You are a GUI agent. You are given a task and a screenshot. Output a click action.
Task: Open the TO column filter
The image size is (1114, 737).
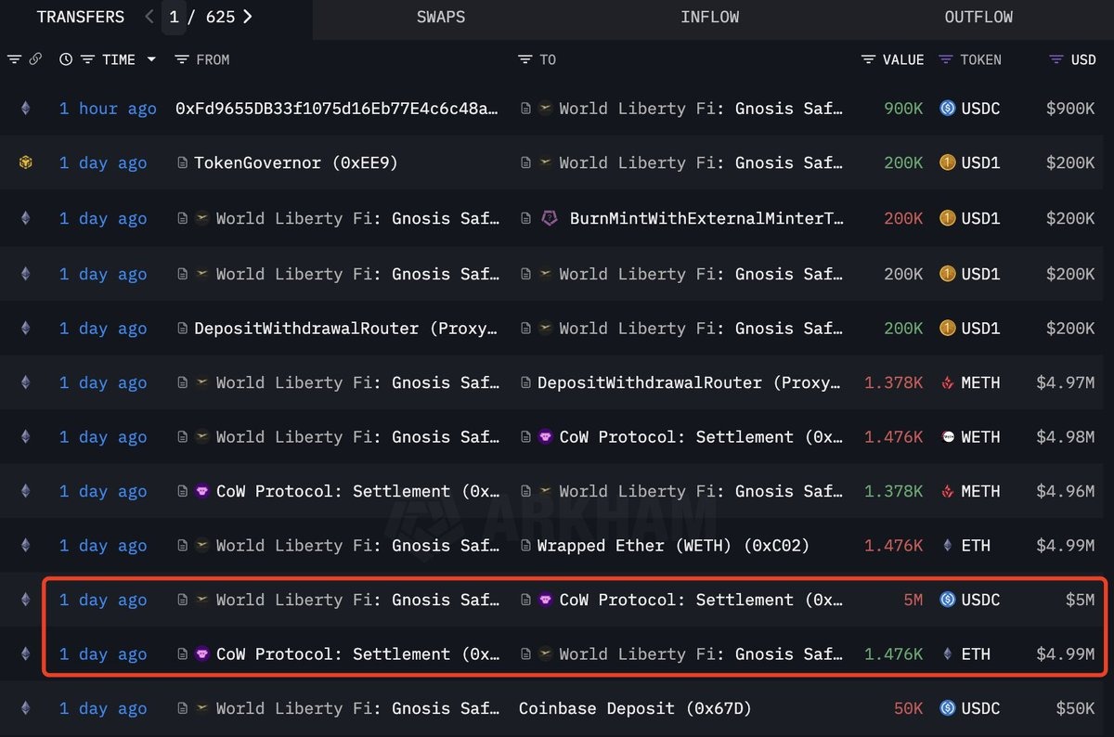pos(525,59)
